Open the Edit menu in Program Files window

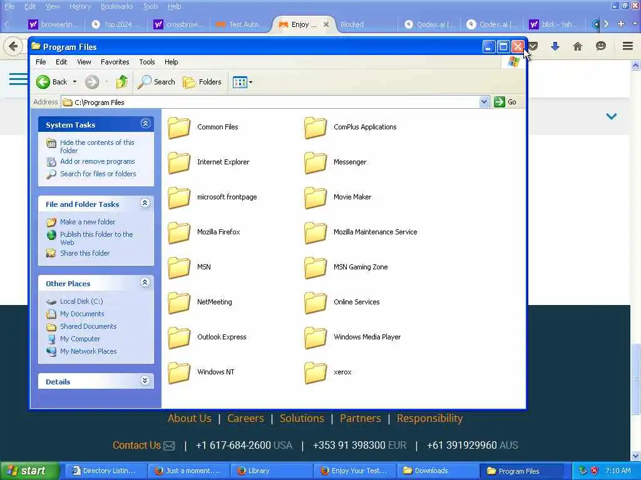point(61,62)
